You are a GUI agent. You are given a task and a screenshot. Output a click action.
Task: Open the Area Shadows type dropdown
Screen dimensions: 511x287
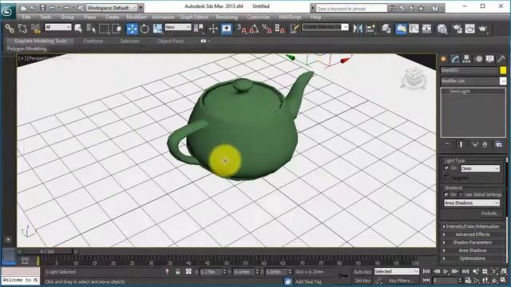click(x=472, y=202)
